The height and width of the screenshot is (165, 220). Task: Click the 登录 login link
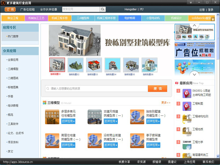(210, 10)
